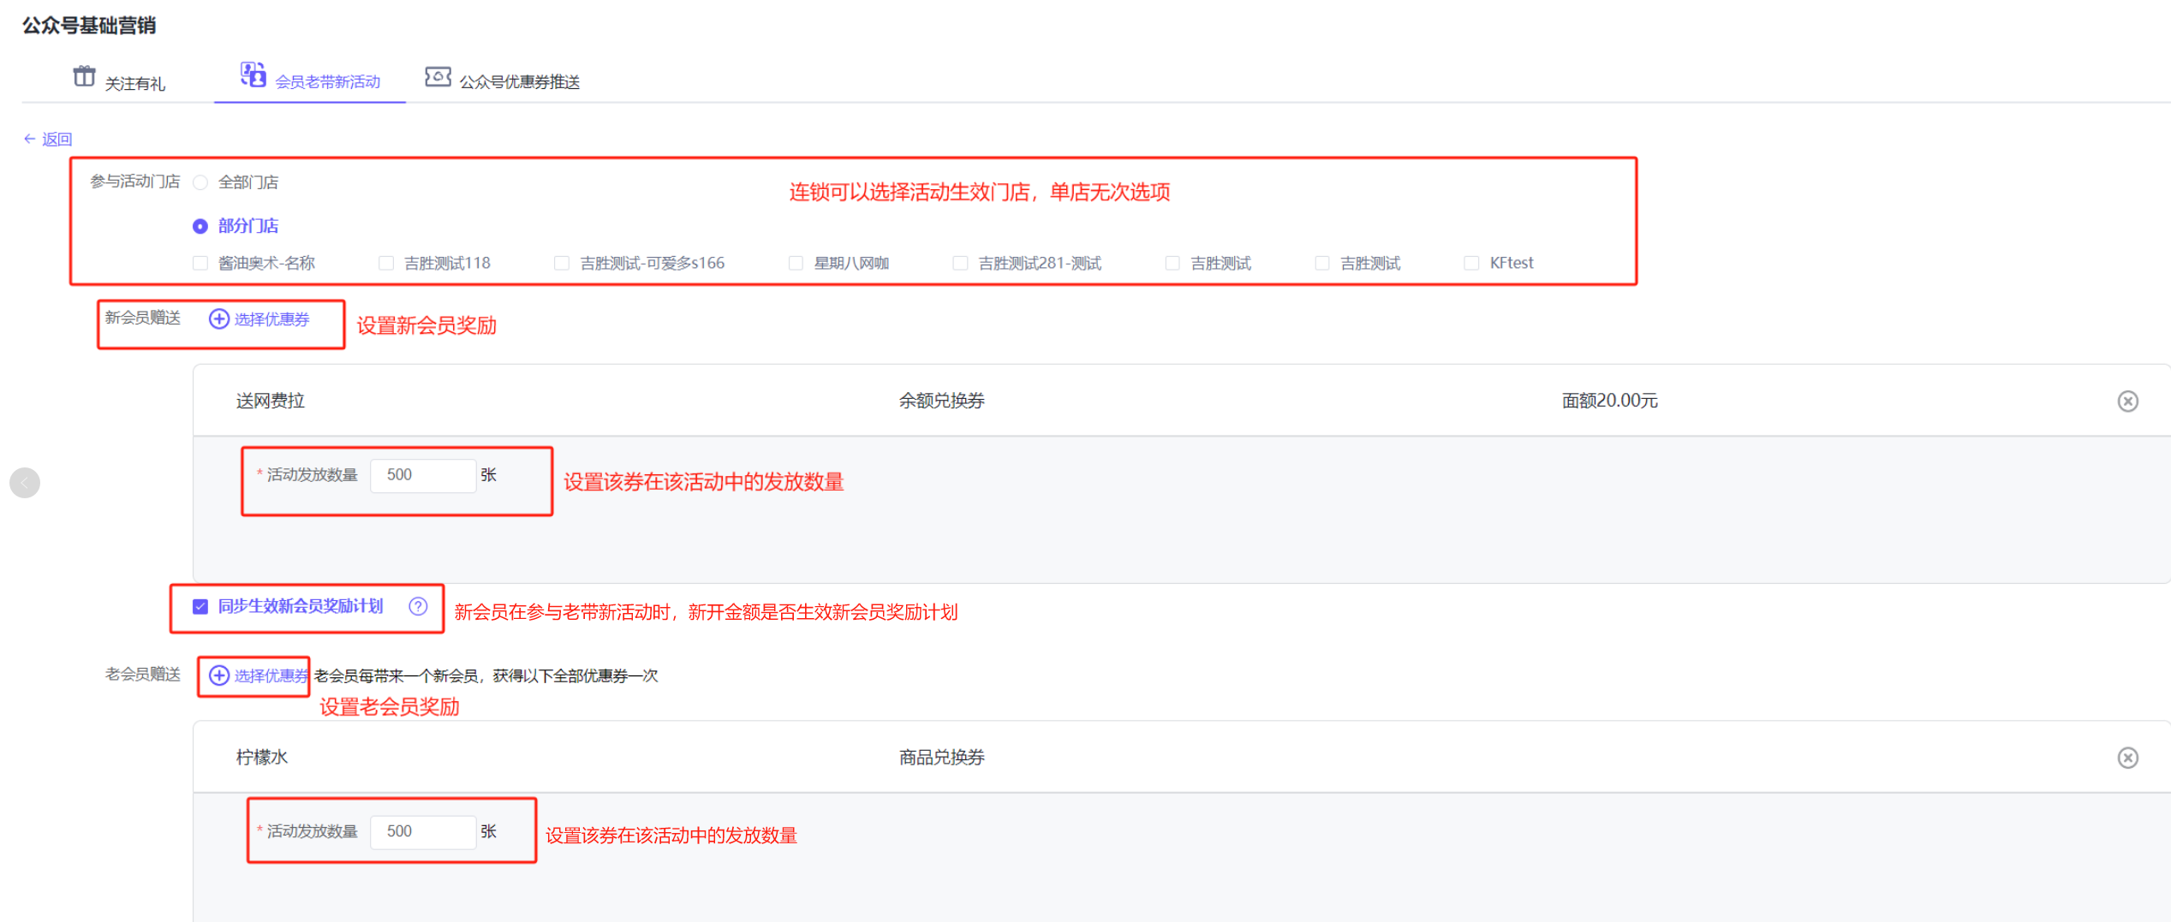Image resolution: width=2171 pixels, height=922 pixels.
Task: Open the 公众号优惠券推送 tab
Action: 519,82
